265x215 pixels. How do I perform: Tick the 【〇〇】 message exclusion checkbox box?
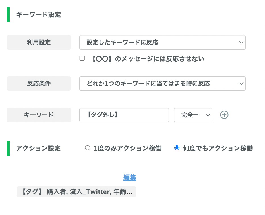click(82, 58)
